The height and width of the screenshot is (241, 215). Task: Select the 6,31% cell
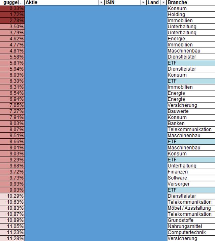[12, 87]
